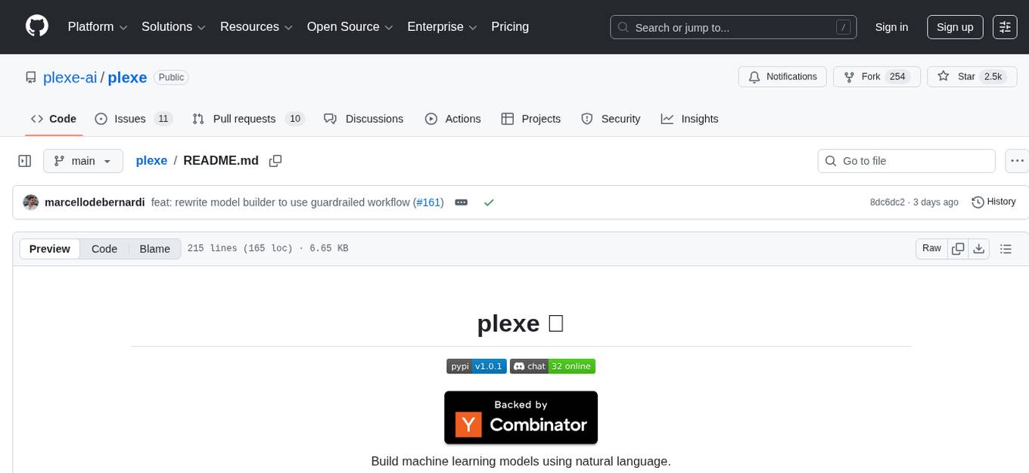
Task: Switch to the Pull requests tab
Action: [245, 119]
